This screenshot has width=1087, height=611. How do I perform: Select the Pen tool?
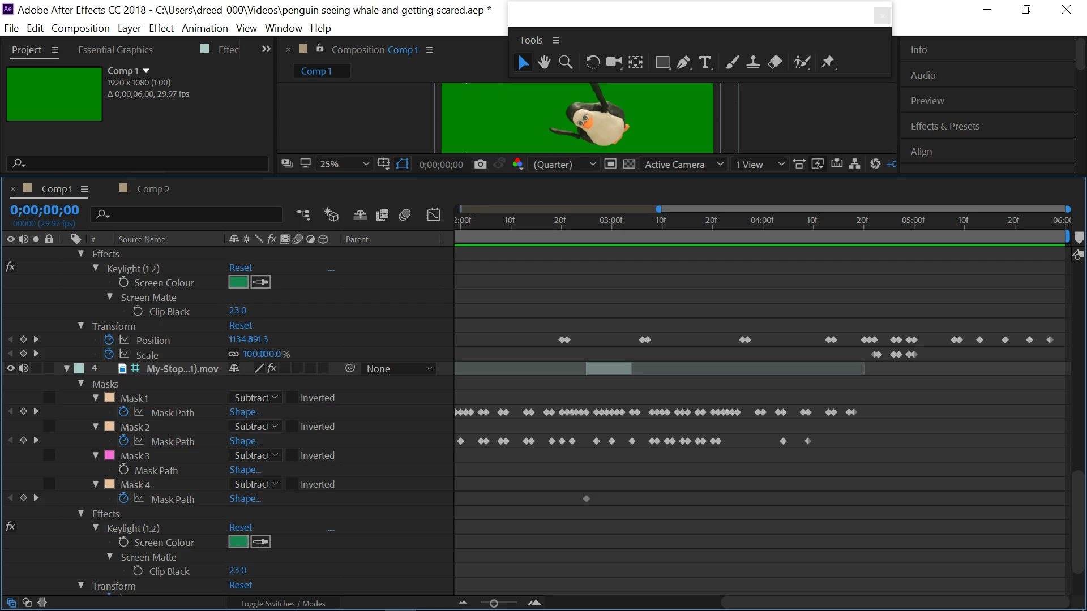point(683,62)
